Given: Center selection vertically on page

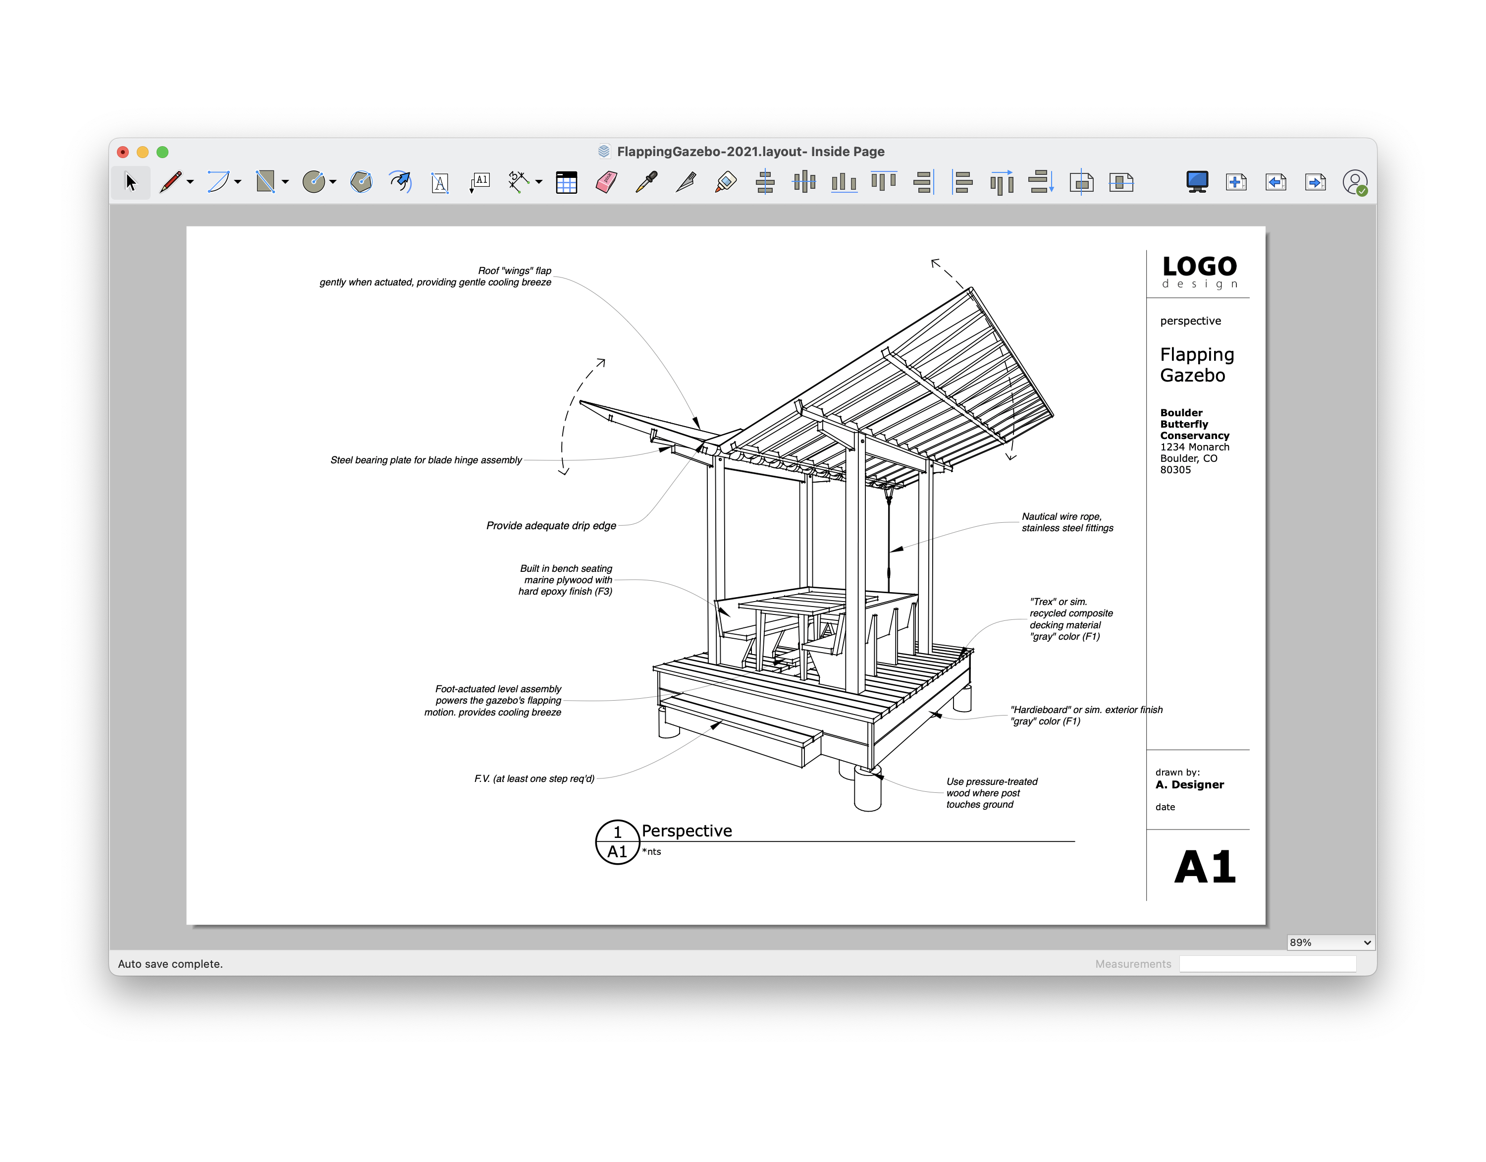Looking at the screenshot, I should coord(1082,182).
